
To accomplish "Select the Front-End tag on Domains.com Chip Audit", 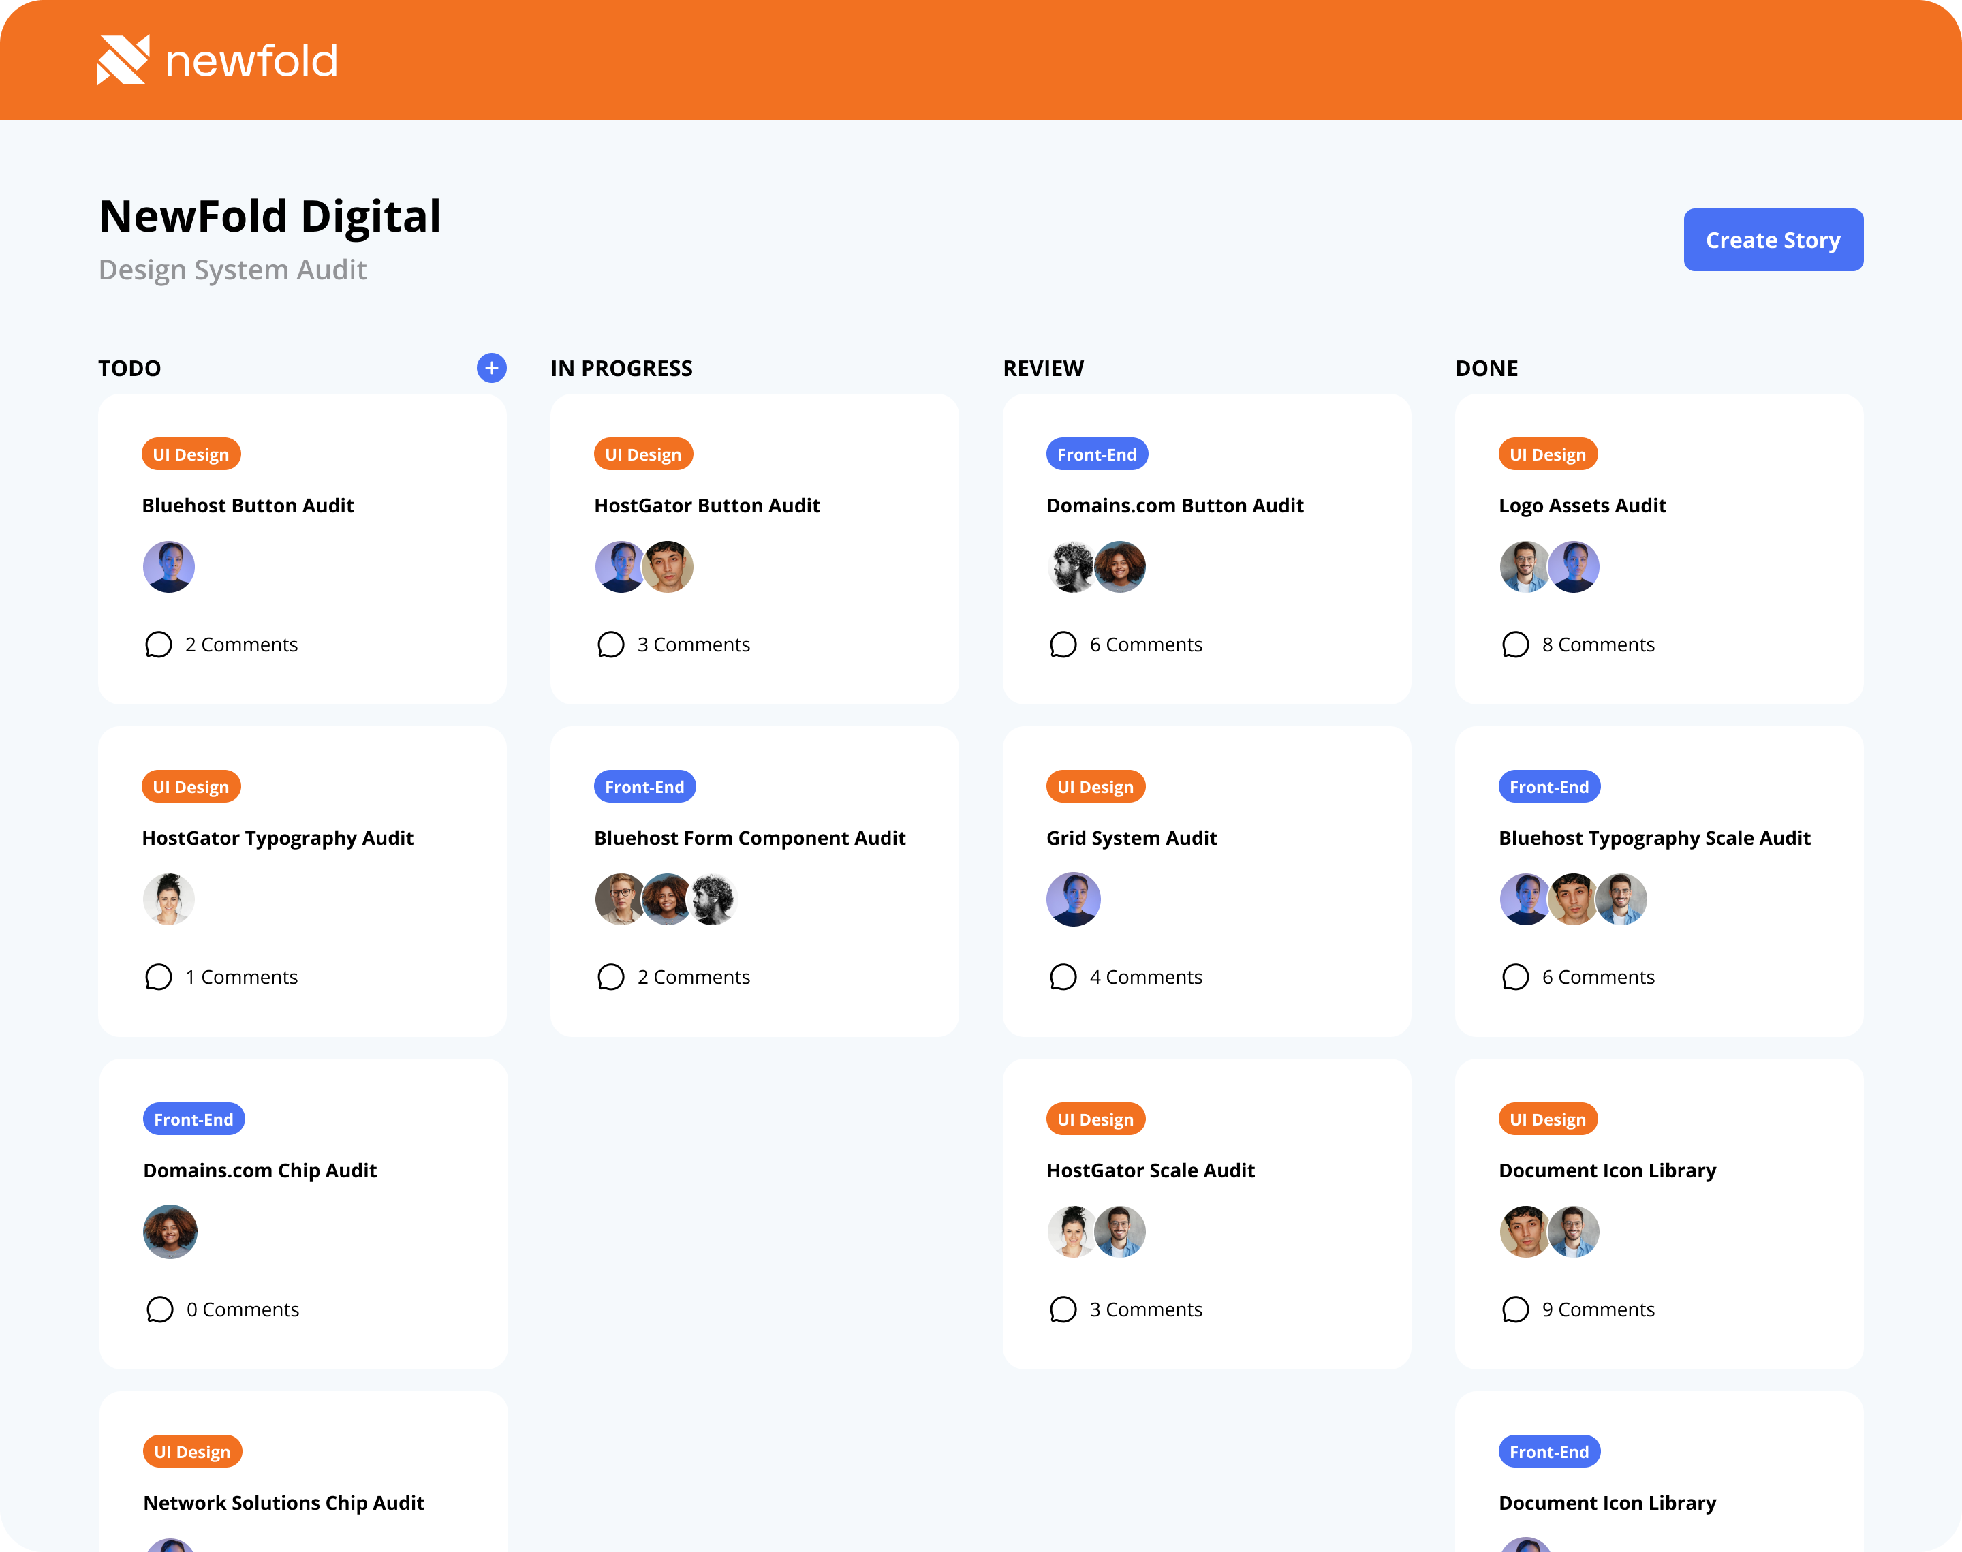I will pos(193,1119).
